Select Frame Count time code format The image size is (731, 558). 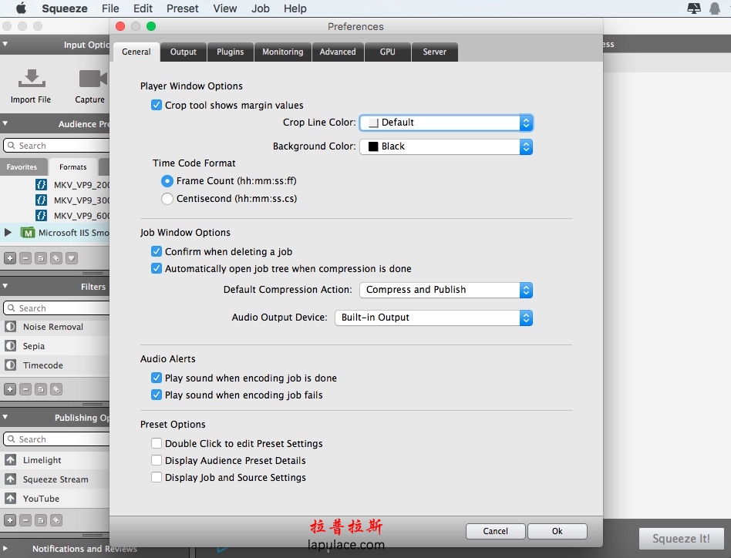click(x=167, y=180)
